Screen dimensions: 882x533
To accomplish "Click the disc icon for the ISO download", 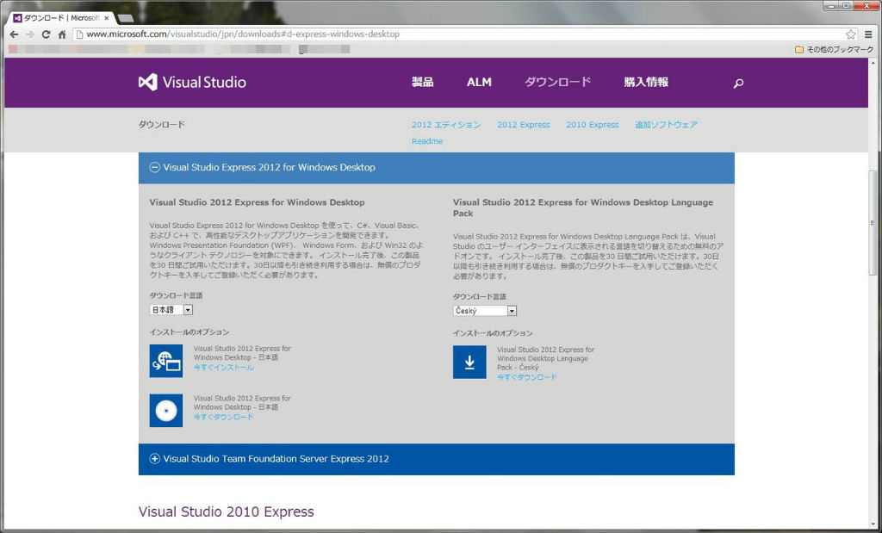I will (165, 410).
